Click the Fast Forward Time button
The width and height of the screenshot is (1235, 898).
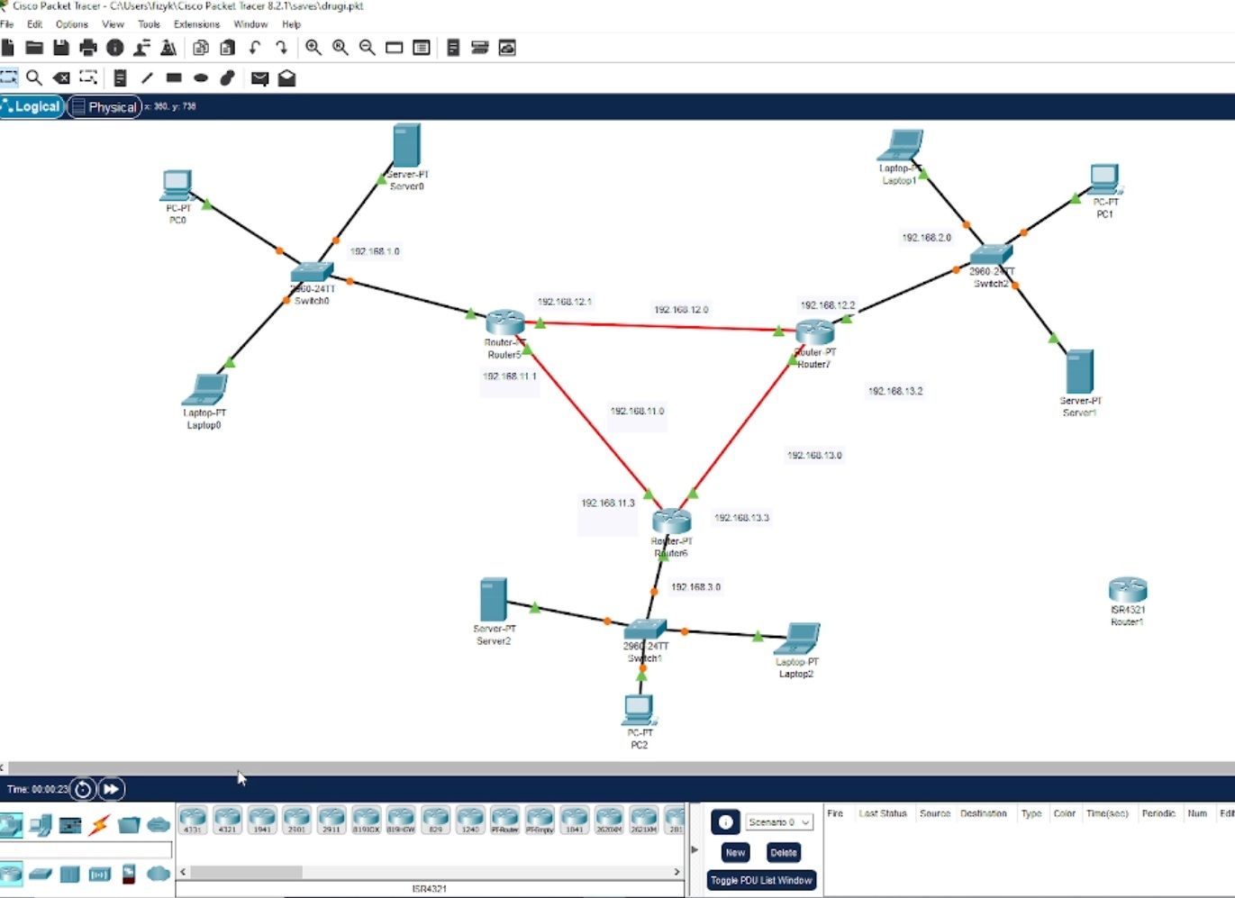[111, 789]
